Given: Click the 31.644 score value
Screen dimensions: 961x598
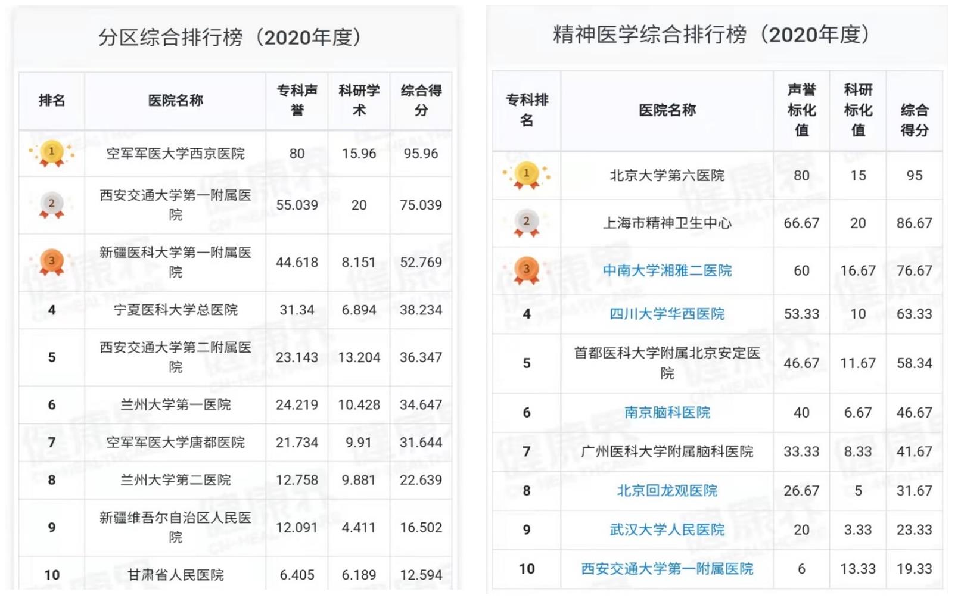Looking at the screenshot, I should (421, 443).
